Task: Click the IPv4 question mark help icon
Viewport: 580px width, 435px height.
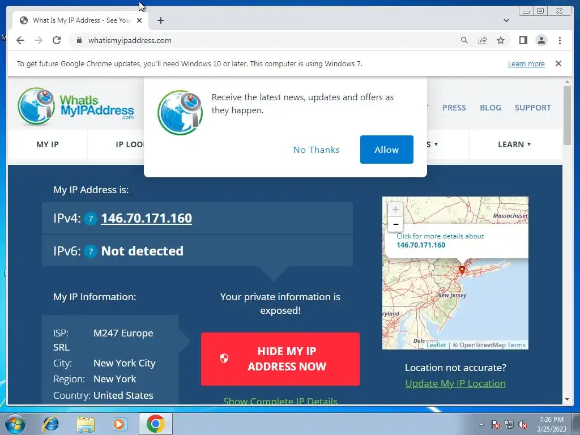Action: (90, 219)
